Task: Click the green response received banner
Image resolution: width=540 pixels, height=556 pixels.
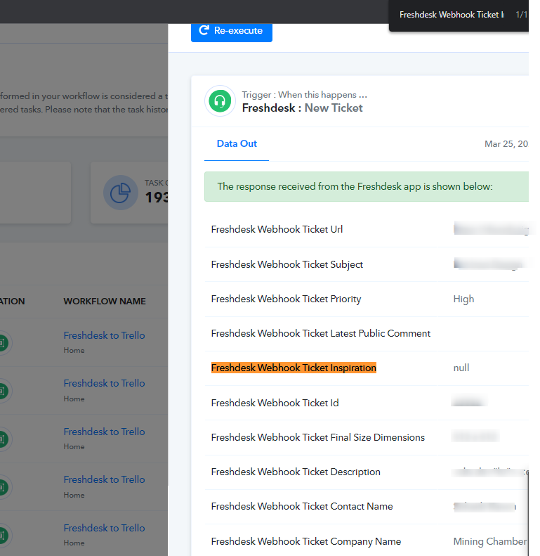Action: [x=367, y=186]
